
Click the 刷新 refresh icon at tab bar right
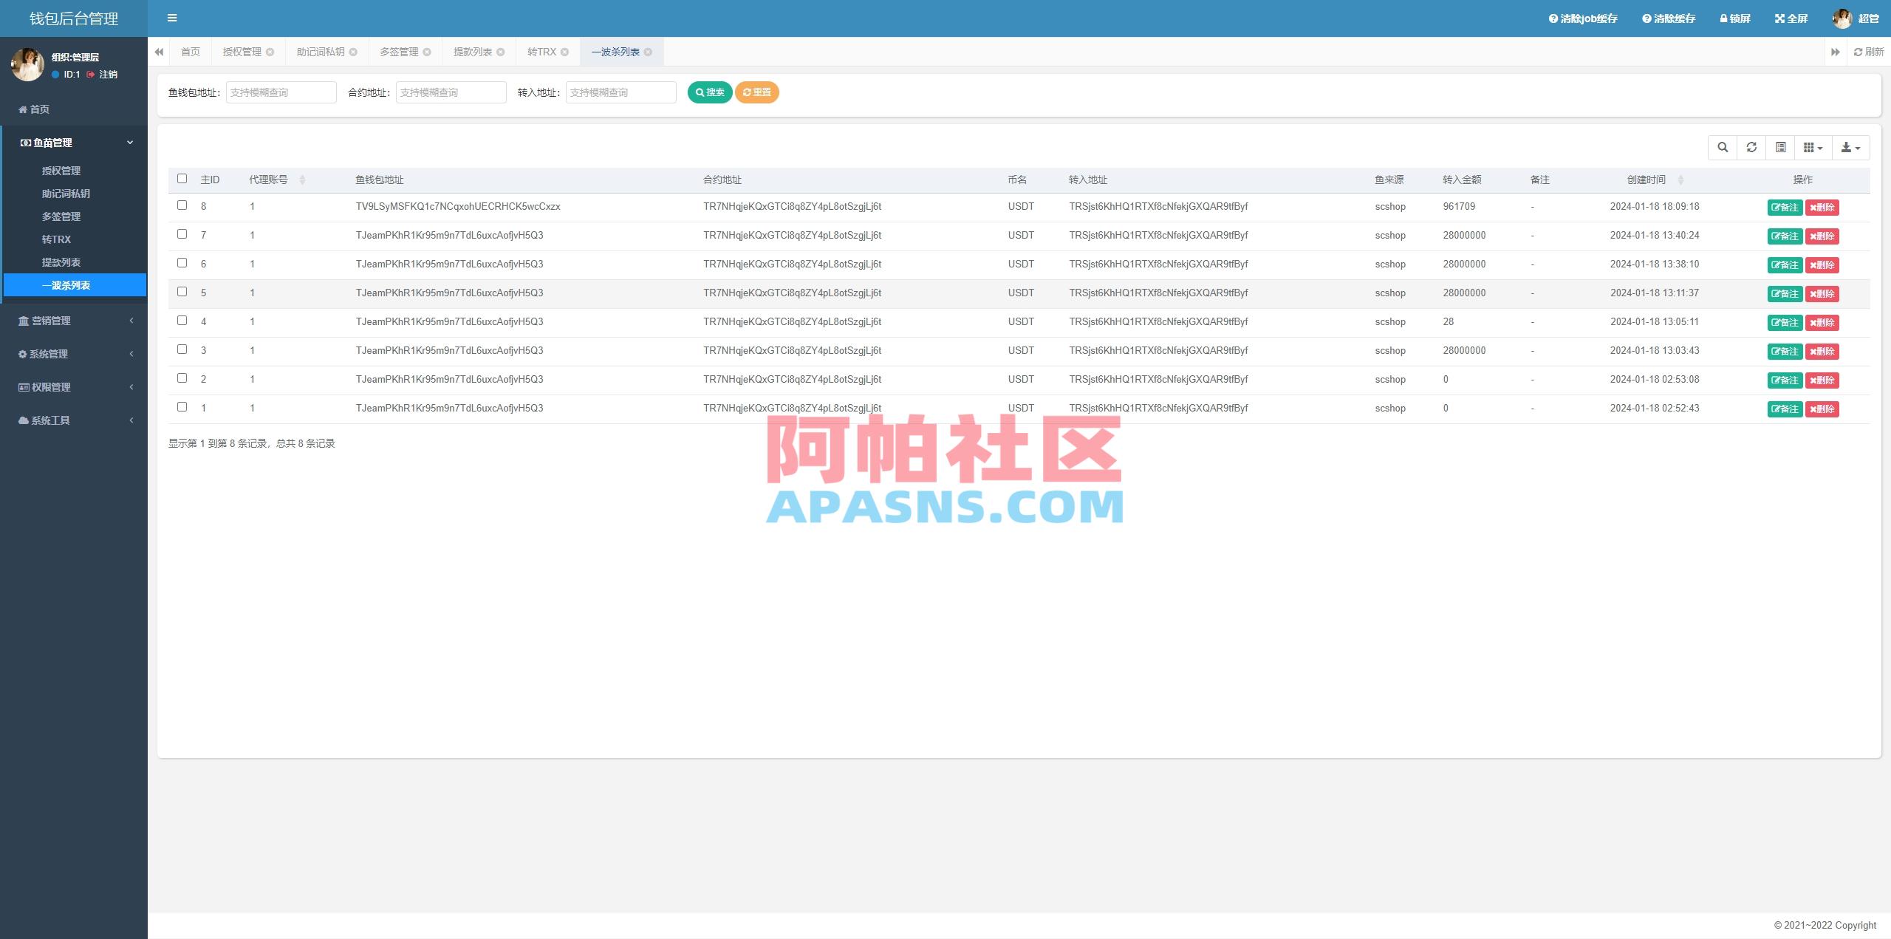(x=1870, y=52)
